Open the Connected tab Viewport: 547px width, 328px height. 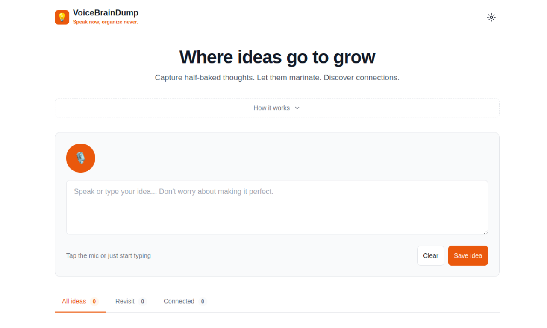179,301
